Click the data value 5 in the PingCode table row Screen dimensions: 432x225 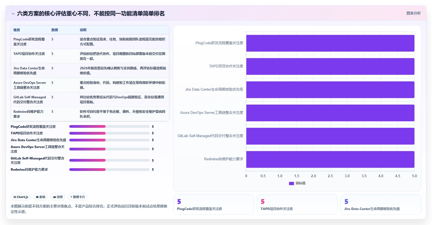click(x=52, y=39)
